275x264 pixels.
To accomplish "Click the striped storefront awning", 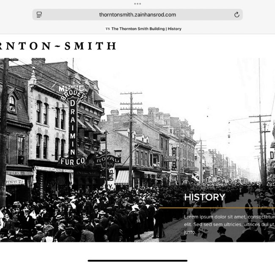I will 122,177.
